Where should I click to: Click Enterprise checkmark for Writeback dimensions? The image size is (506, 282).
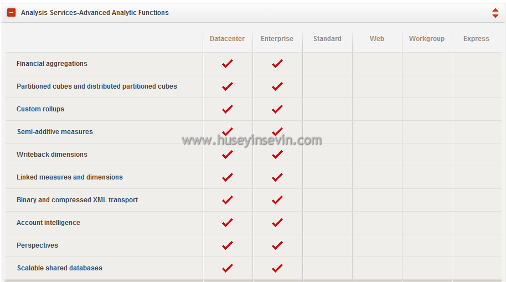pos(277,155)
